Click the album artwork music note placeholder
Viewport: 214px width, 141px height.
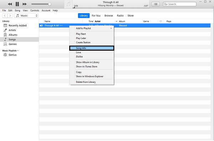pyautogui.click(x=68, y=4)
